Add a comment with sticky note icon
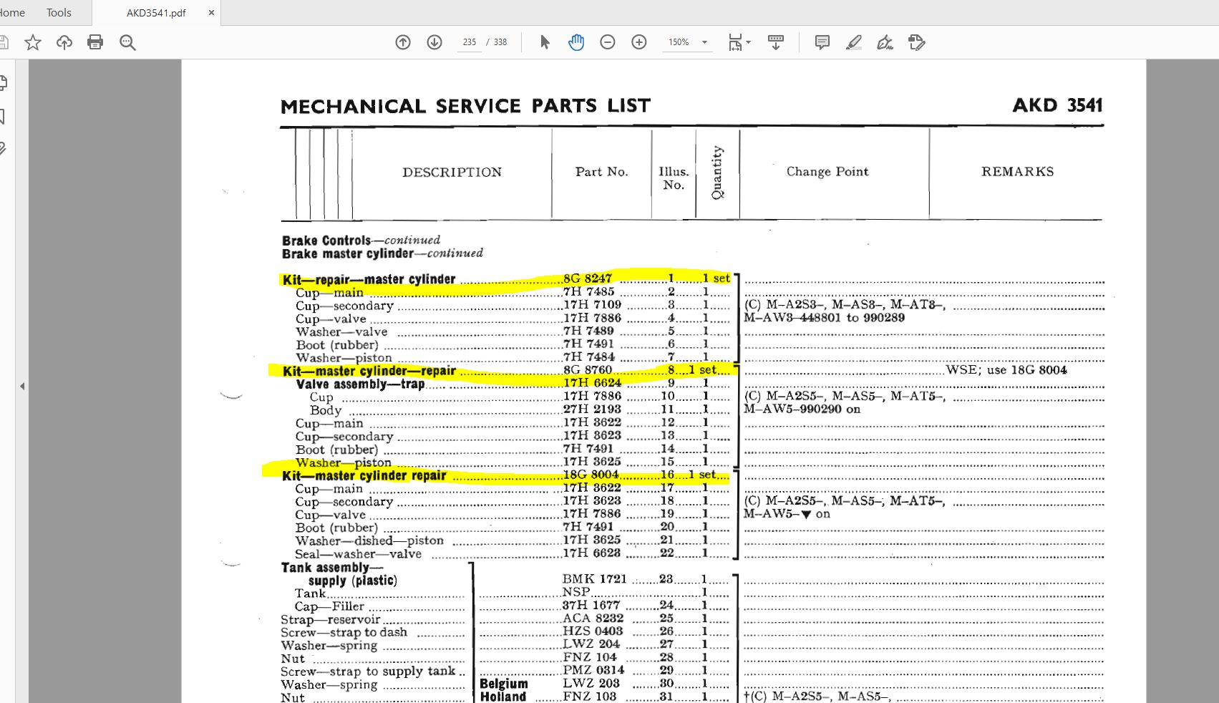Screen dimensions: 1219x703 click(x=822, y=42)
